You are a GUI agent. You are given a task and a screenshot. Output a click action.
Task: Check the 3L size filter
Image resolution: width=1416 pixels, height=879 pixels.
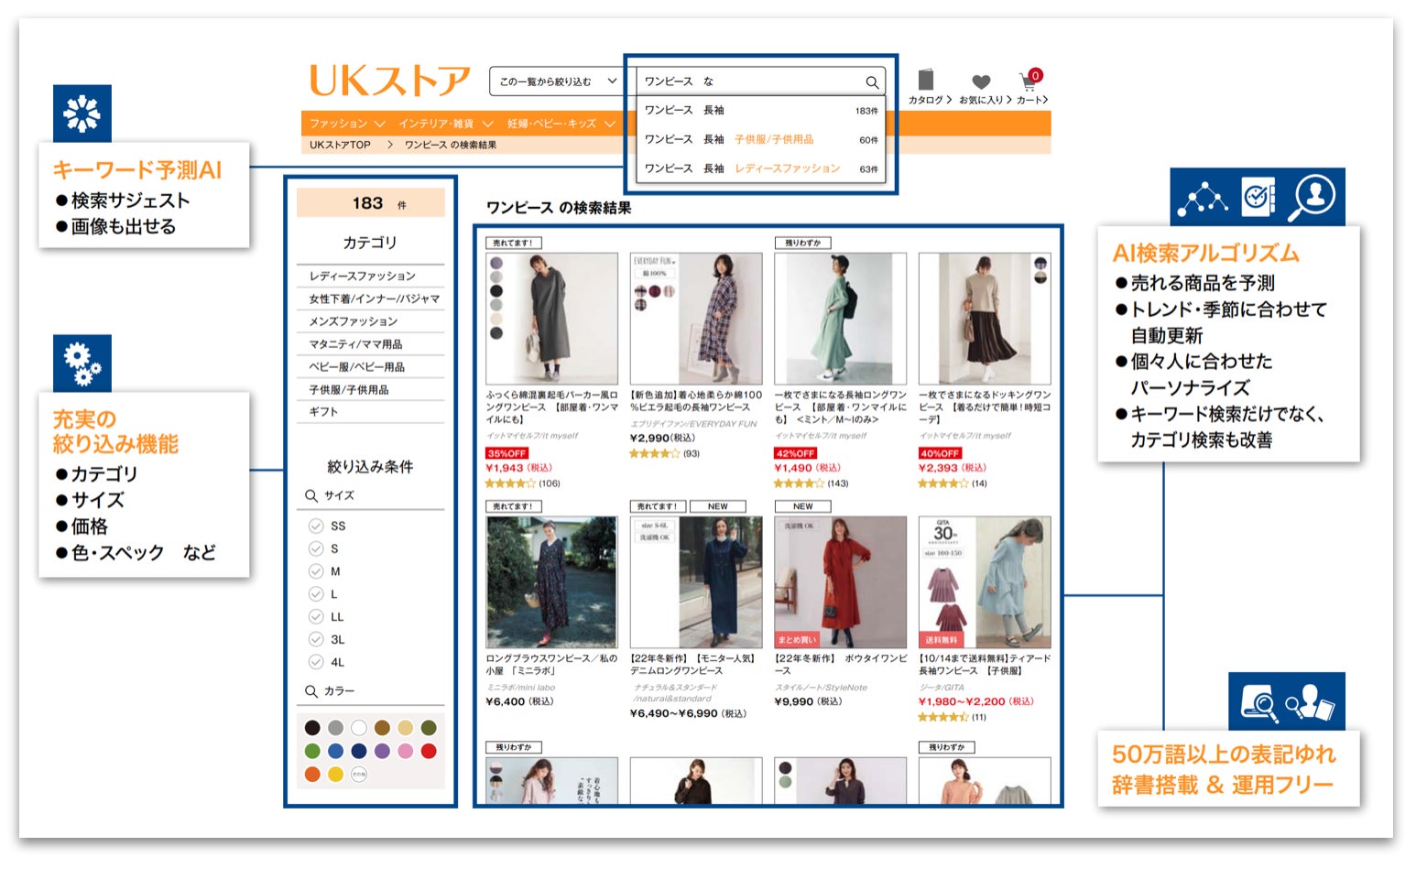316,639
